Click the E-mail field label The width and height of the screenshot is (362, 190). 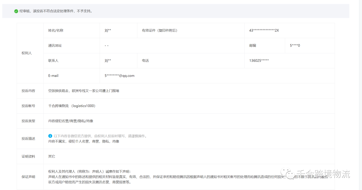coord(53,76)
